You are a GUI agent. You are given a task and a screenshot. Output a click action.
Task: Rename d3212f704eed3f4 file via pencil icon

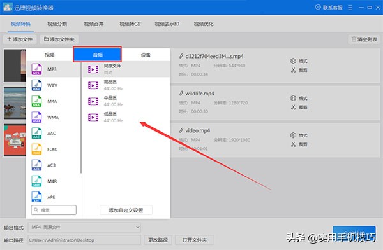[181, 56]
